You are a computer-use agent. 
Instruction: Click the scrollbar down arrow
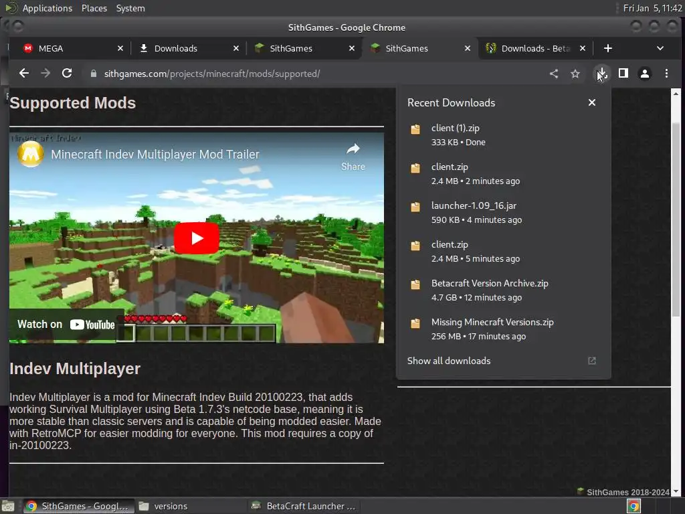(x=676, y=492)
